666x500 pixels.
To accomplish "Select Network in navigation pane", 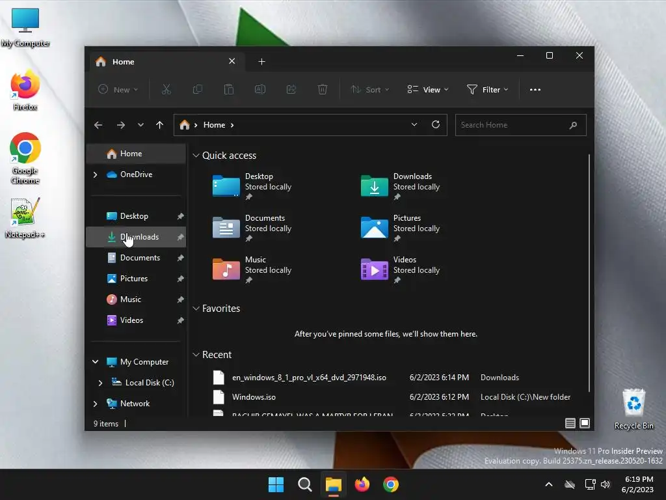I will (136, 404).
